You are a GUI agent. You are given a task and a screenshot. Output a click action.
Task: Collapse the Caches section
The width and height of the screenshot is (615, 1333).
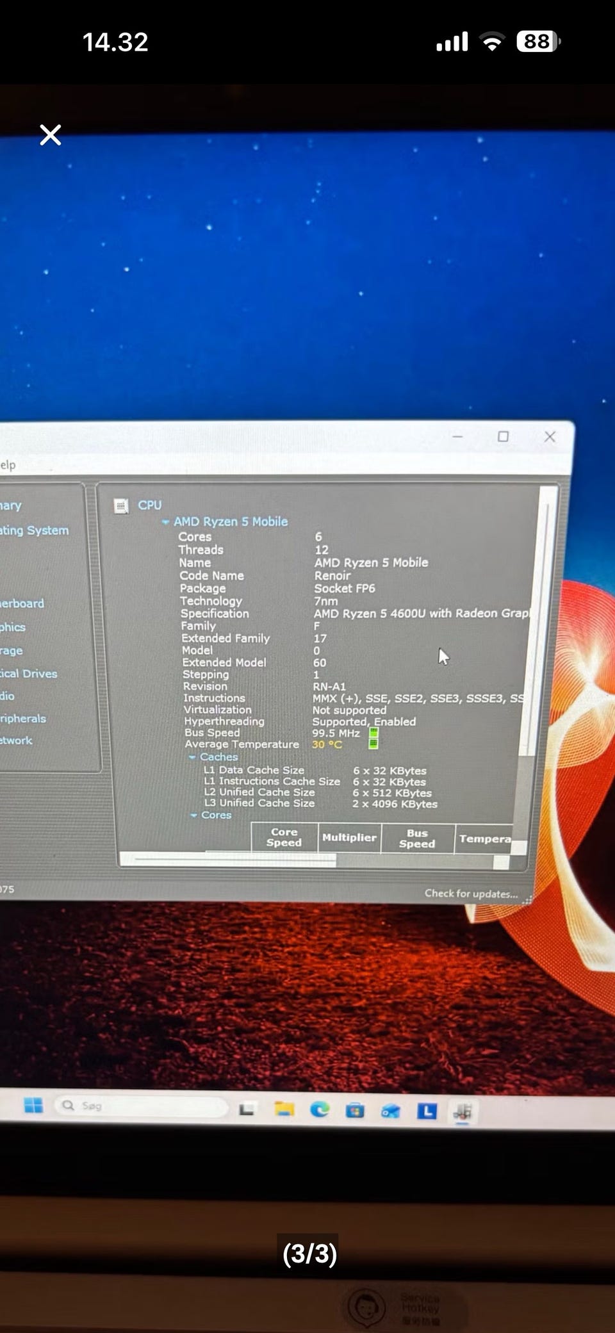(x=192, y=757)
